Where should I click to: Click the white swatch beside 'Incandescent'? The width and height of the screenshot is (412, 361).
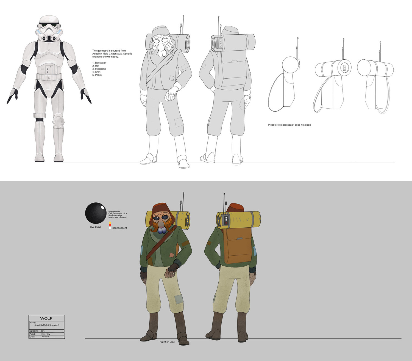(x=110, y=228)
